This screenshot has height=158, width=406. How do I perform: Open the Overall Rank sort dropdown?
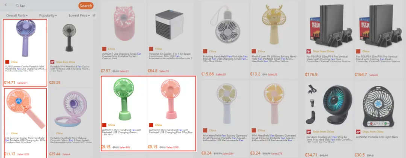coord(17,15)
